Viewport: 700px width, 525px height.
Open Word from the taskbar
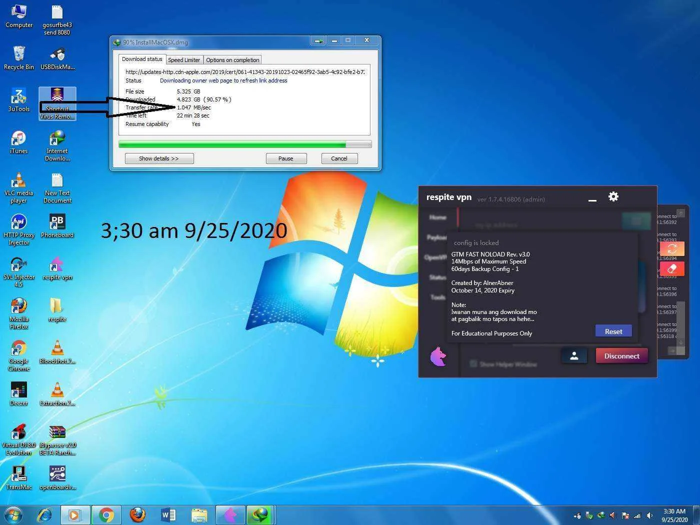(168, 514)
